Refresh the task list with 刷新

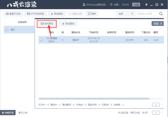click(x=92, y=14)
